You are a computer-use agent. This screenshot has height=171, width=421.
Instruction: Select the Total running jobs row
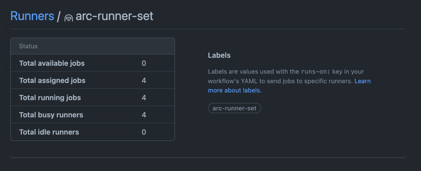pyautogui.click(x=93, y=97)
